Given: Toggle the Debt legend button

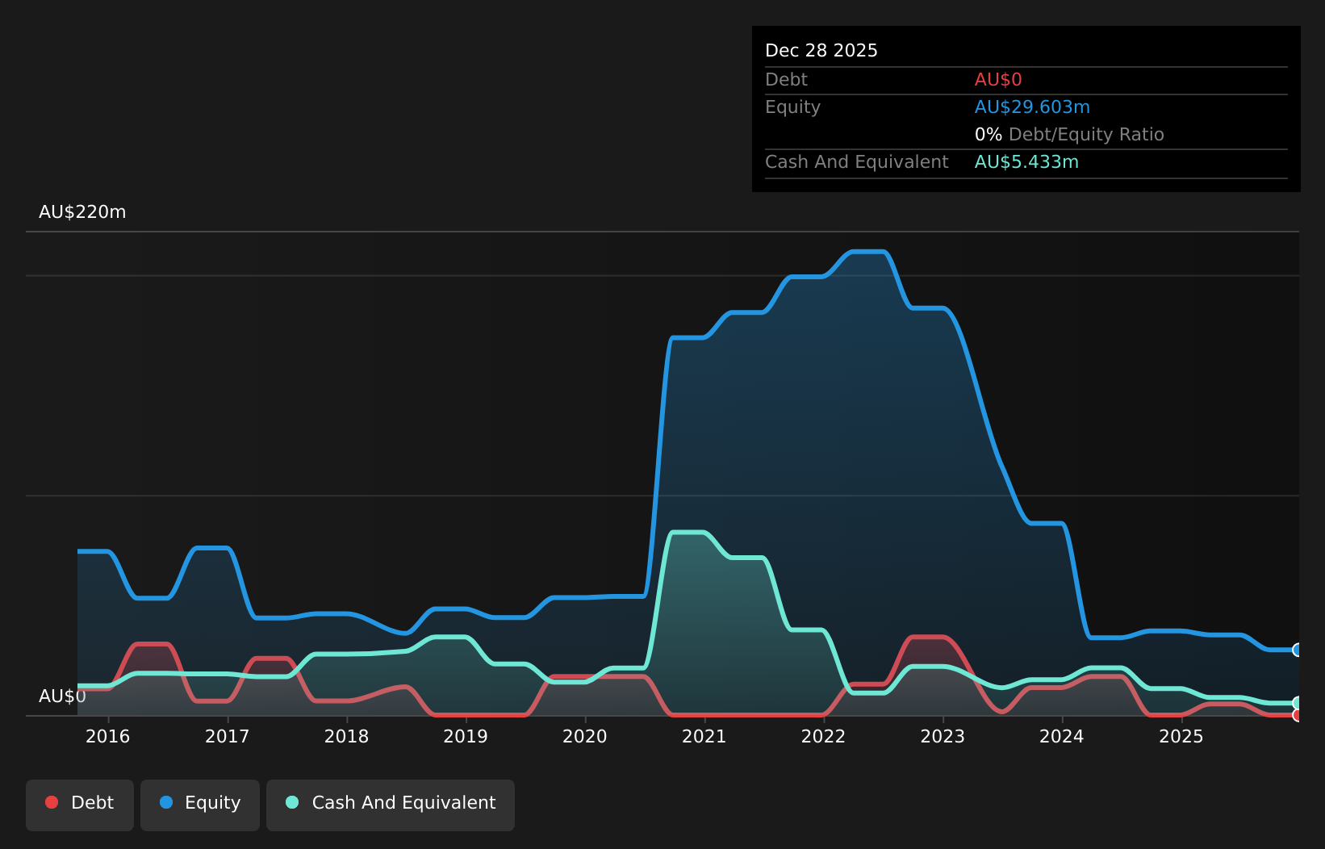Looking at the screenshot, I should pos(80,805).
